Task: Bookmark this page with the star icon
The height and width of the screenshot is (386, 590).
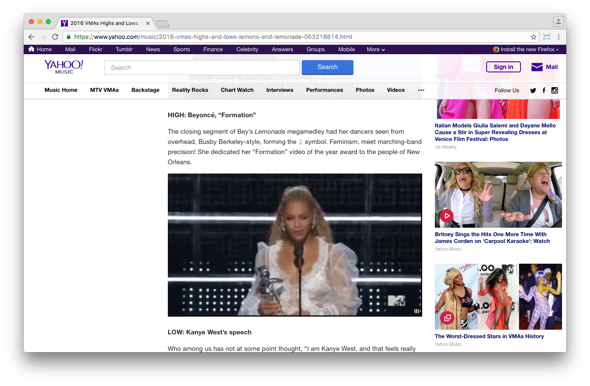Action: (x=534, y=37)
